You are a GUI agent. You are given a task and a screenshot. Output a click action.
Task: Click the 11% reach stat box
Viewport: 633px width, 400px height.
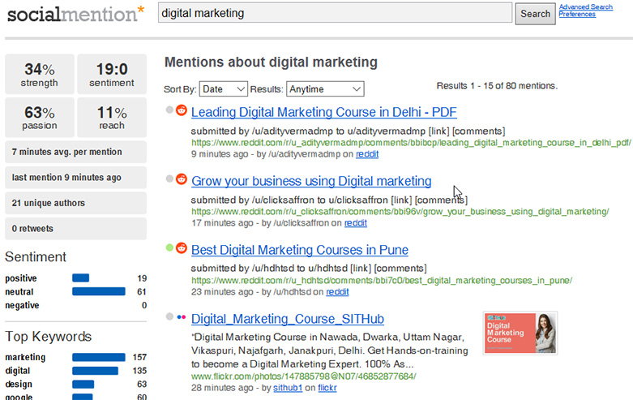[112, 117]
